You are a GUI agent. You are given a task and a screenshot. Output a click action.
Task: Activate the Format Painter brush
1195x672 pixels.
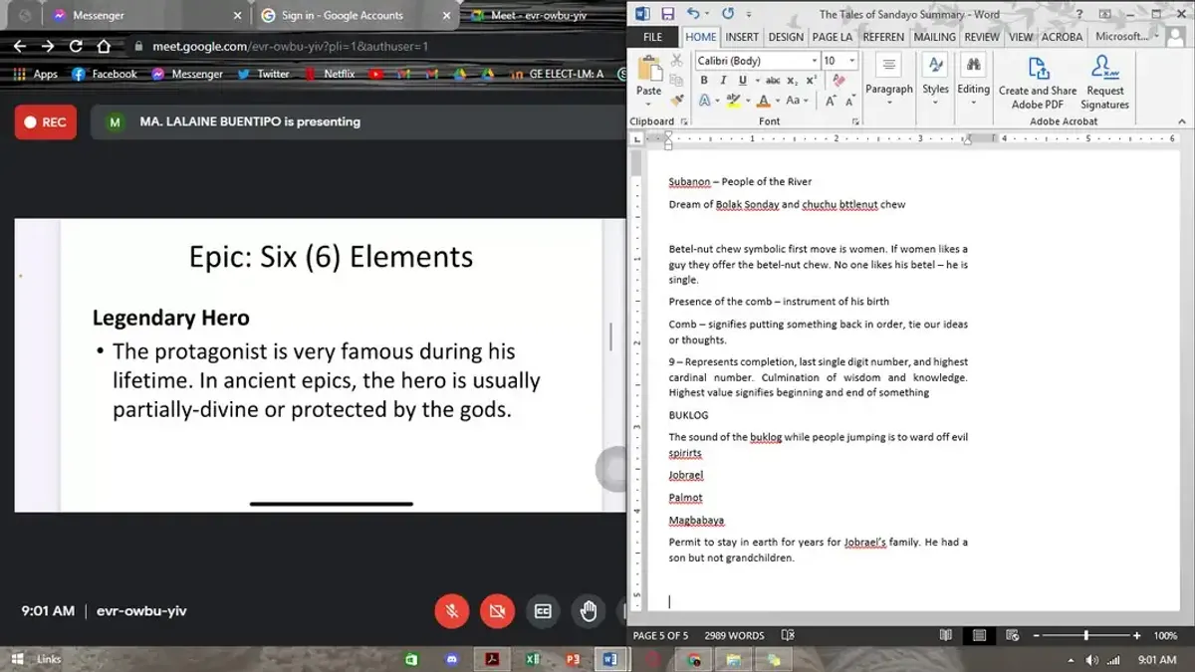pos(677,101)
